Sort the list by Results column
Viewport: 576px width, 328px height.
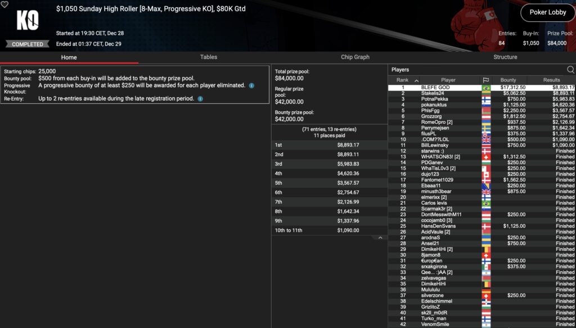coord(551,80)
